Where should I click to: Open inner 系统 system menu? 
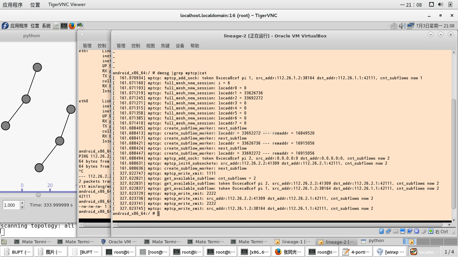[46, 26]
